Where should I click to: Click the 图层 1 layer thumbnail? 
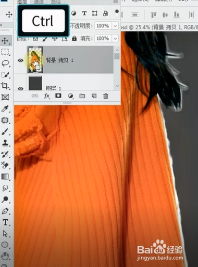[35, 83]
